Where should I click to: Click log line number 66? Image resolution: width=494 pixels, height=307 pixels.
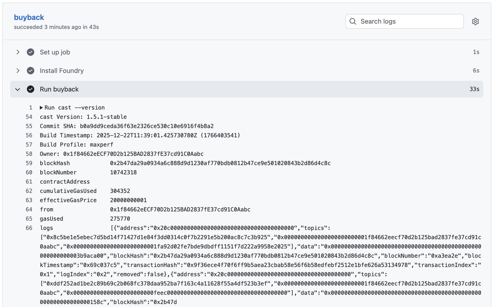point(29,228)
